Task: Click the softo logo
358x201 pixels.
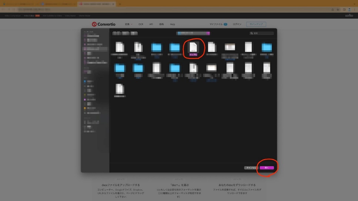Action: (x=349, y=16)
